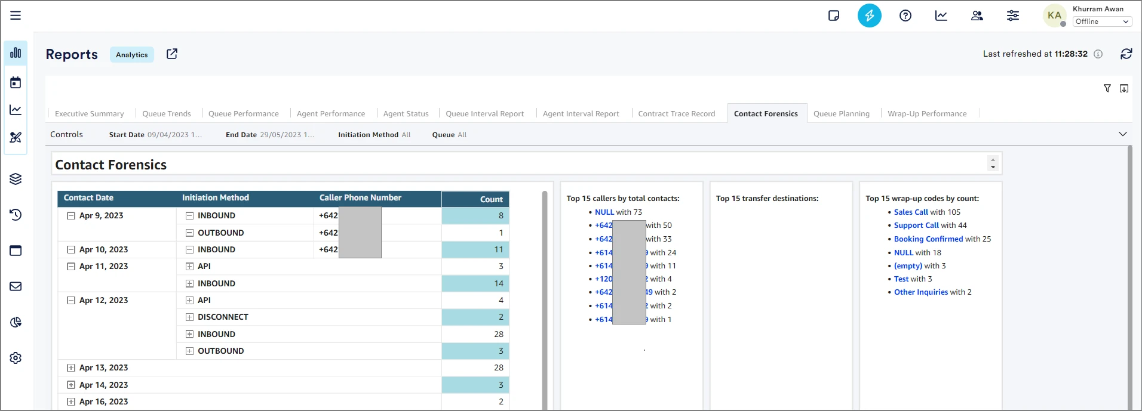This screenshot has width=1142, height=411.
Task: Open the envelope mail icon in sidebar
Action: [16, 286]
